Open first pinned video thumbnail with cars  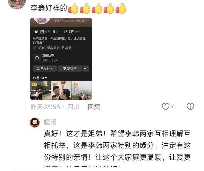click(x=40, y=91)
